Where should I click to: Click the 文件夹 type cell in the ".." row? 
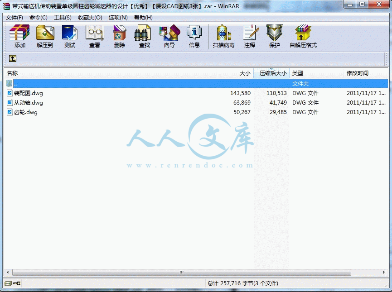(x=300, y=84)
